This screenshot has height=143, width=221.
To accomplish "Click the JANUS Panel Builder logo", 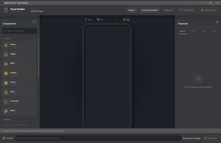I will [6, 10].
